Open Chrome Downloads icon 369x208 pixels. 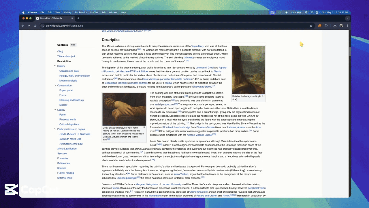click(335, 26)
